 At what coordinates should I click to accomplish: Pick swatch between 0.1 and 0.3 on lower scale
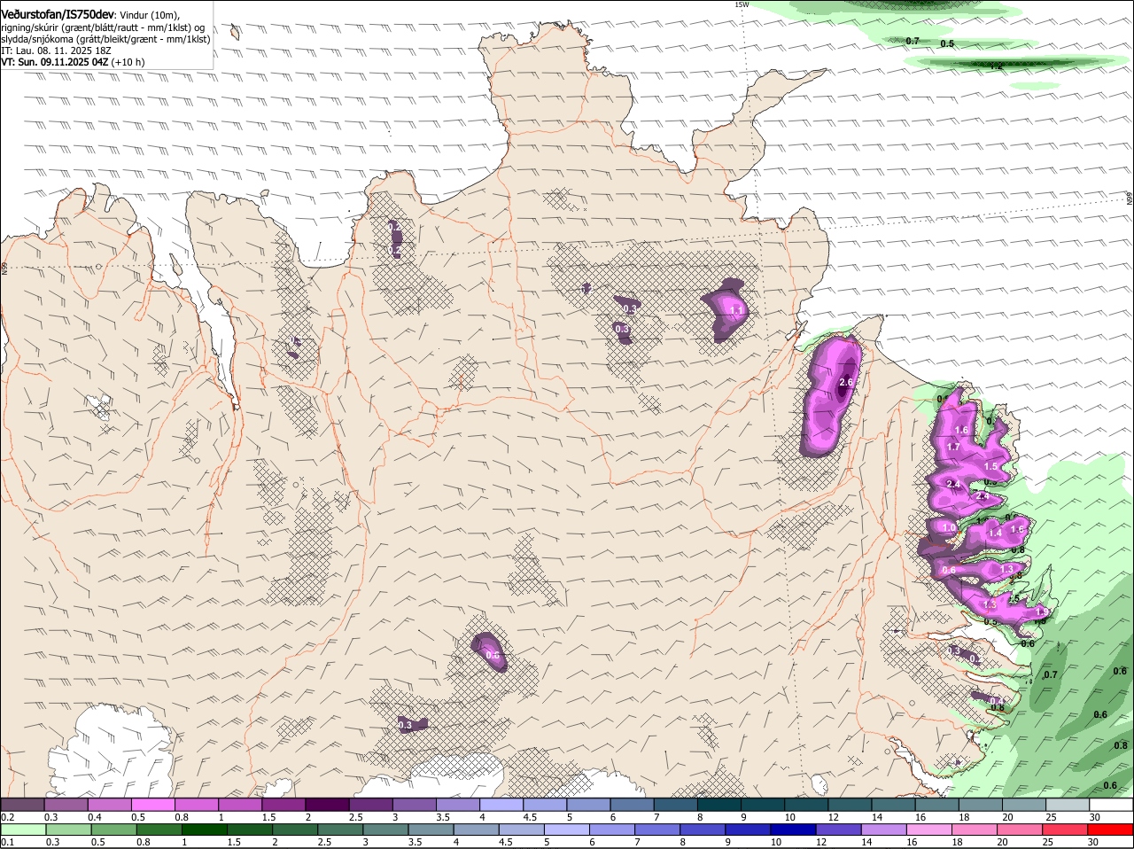(x=22, y=830)
